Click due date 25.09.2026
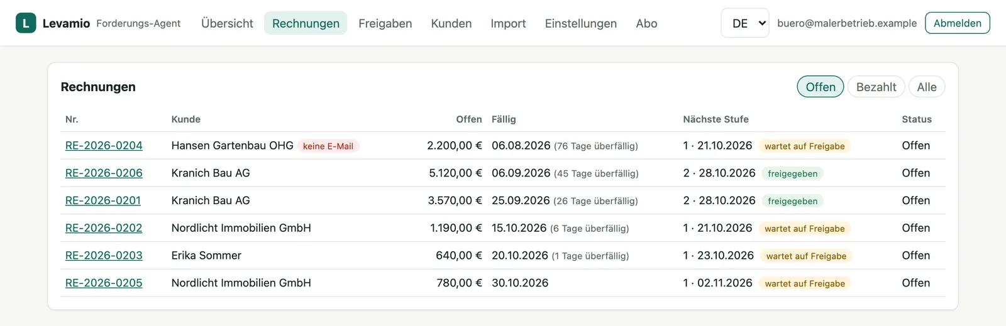 point(521,200)
